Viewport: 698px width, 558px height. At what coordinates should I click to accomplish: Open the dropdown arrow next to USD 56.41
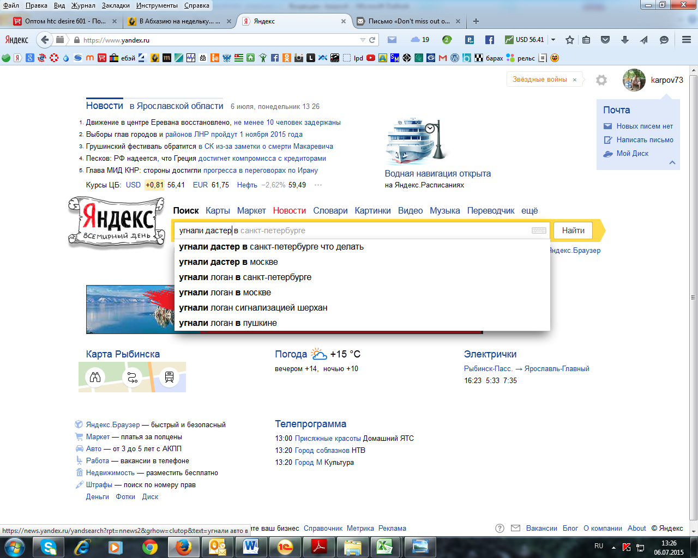pos(553,40)
